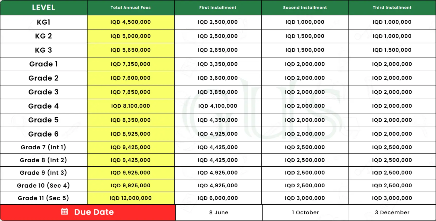Click the IQD 6,000,000 first installment cell
The image size is (436, 221).
218,198
